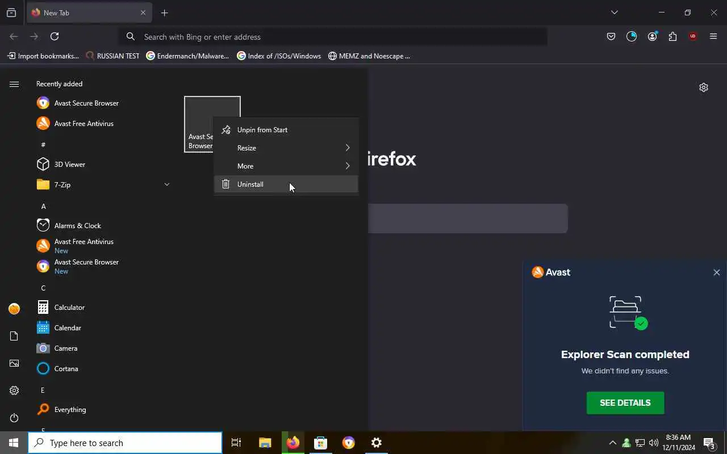Click Uninstall in the context menu
Viewport: 727px width, 454px height.
pos(286,184)
